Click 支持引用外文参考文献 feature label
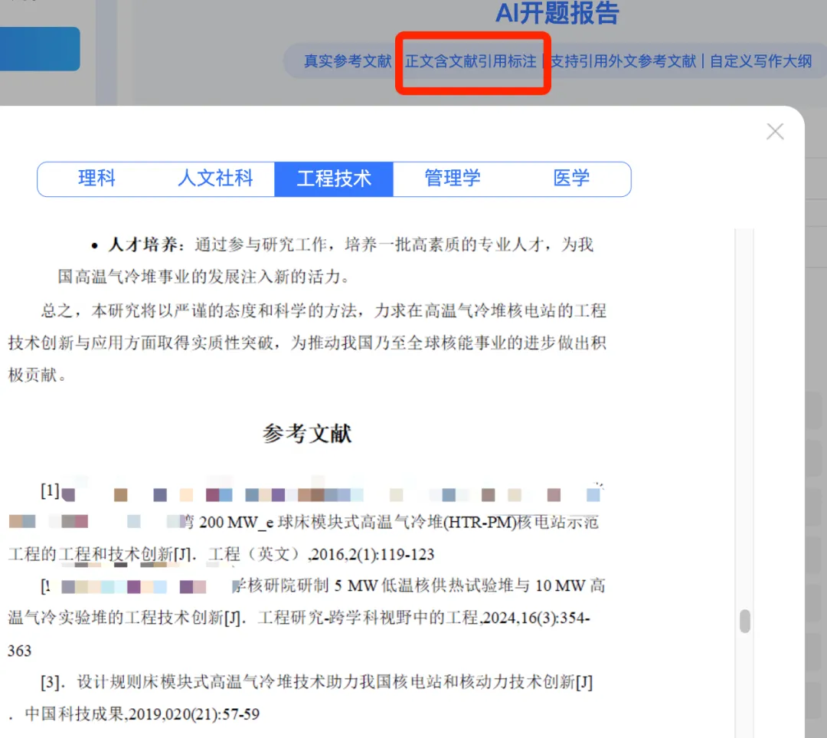Image resolution: width=827 pixels, height=738 pixels. (x=623, y=61)
